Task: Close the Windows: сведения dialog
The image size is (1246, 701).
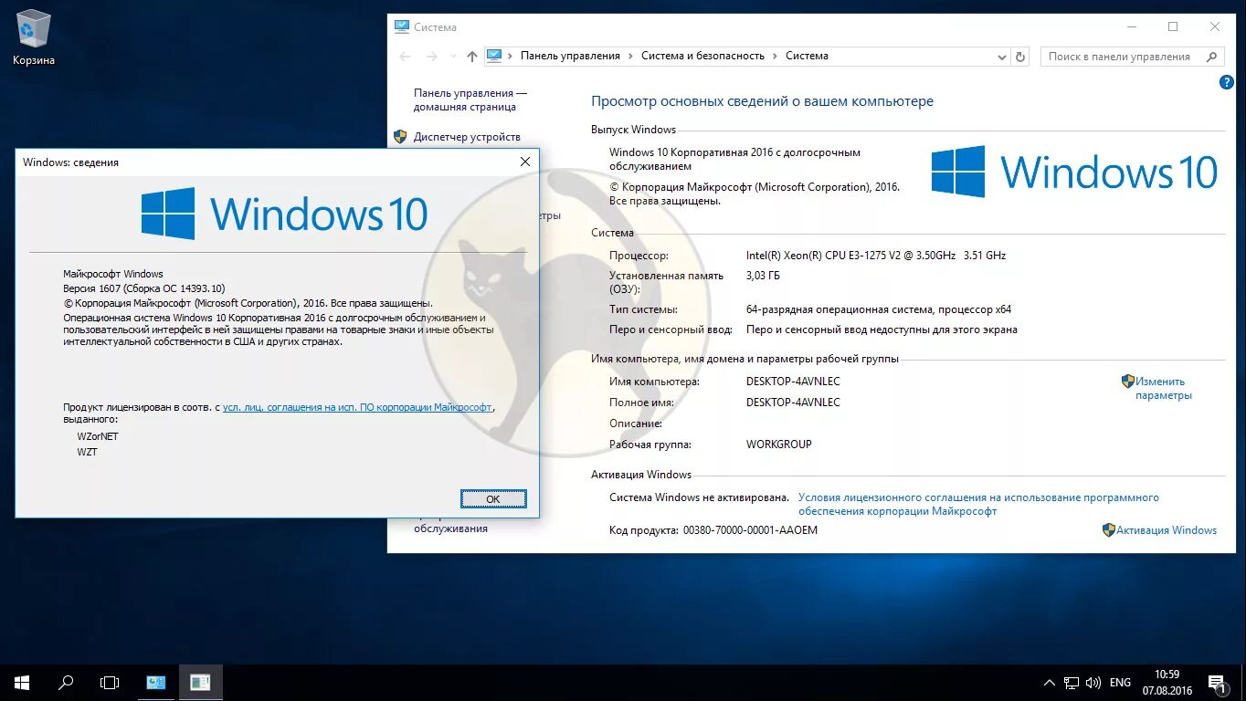Action: [x=525, y=162]
